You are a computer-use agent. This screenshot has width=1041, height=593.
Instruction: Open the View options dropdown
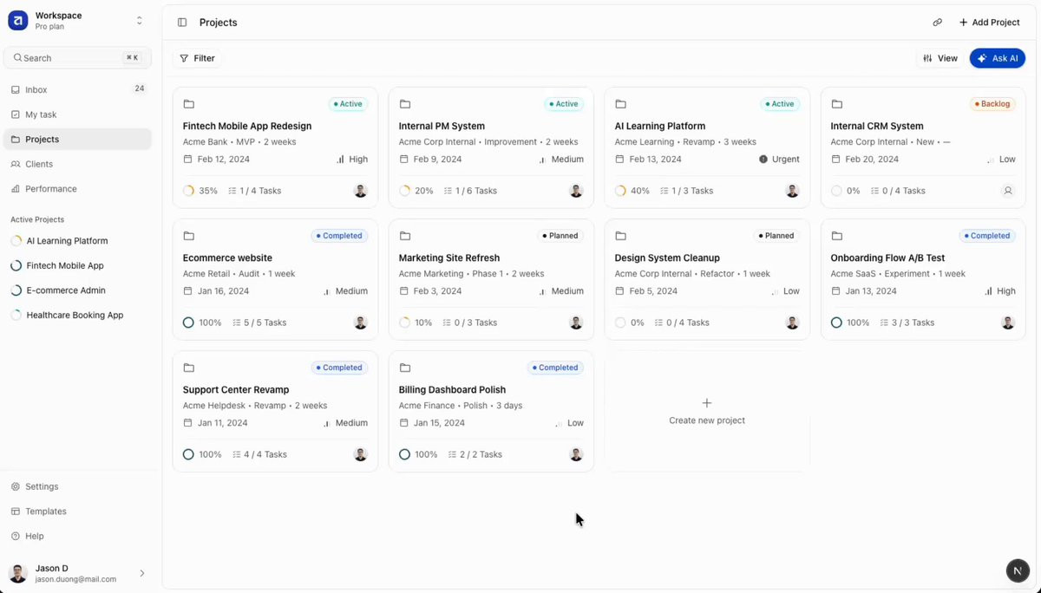(940, 58)
